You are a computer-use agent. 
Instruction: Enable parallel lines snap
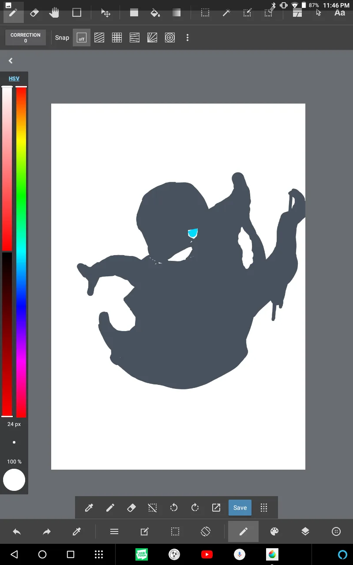click(99, 38)
